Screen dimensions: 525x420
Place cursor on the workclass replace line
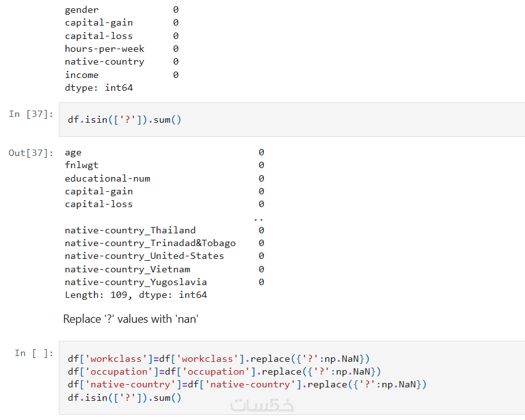click(x=218, y=359)
